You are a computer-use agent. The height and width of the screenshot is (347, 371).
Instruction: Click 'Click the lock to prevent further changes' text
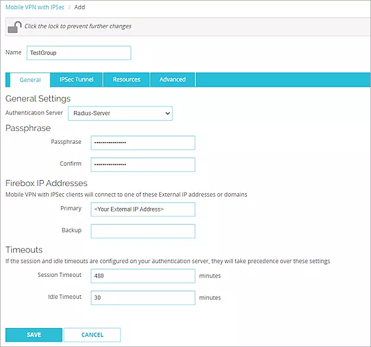(x=78, y=26)
